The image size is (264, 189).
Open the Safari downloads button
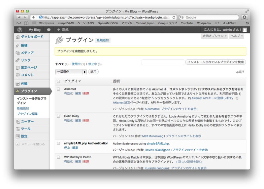[x=245, y=17]
